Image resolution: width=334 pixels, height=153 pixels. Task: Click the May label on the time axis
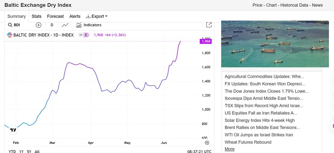127,143
